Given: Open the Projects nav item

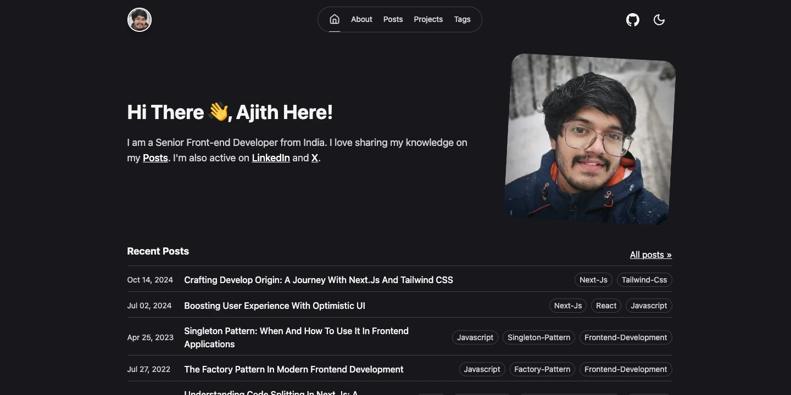Looking at the screenshot, I should click(428, 19).
